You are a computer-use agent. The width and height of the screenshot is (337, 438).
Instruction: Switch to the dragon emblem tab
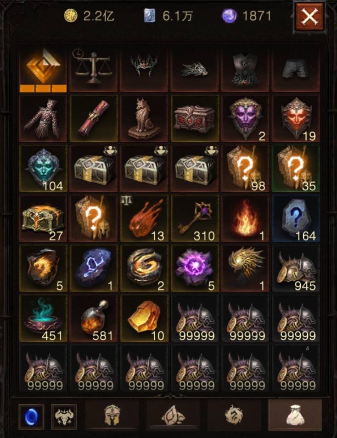click(234, 415)
